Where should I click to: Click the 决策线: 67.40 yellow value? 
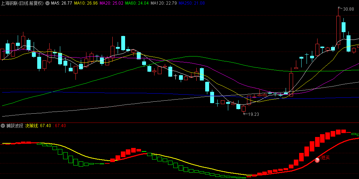click(38, 126)
